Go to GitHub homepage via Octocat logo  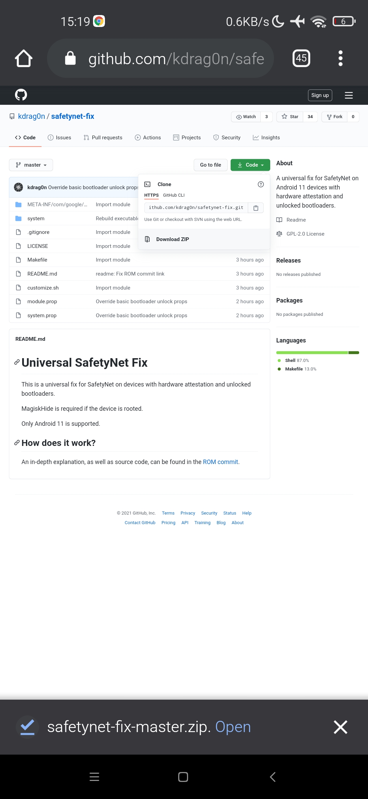21,95
